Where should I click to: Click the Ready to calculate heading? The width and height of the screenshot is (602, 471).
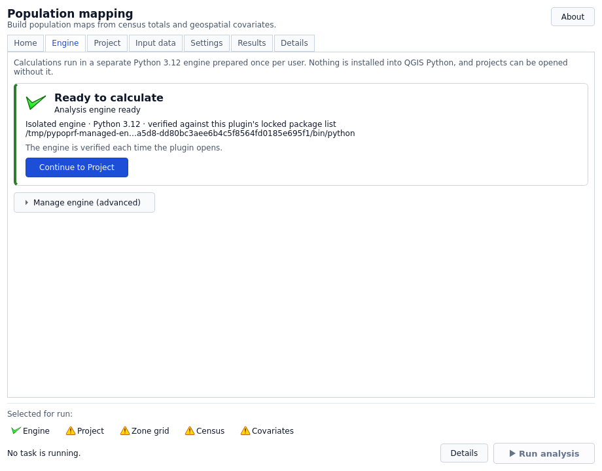click(109, 97)
